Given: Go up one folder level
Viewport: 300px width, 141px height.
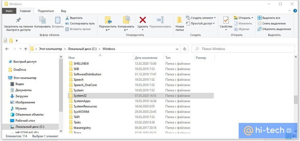Looking at the screenshot, I should click(x=26, y=49).
